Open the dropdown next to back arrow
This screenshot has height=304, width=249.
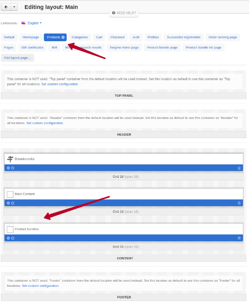coord(14,7)
